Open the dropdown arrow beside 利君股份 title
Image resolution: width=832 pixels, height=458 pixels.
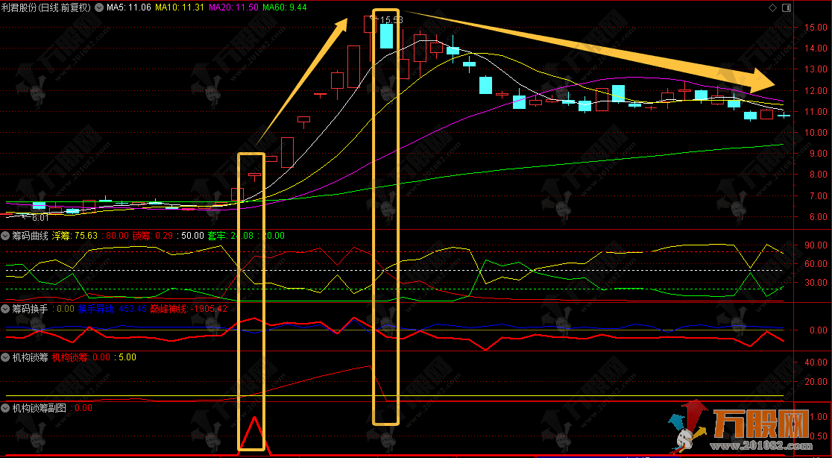(99, 7)
